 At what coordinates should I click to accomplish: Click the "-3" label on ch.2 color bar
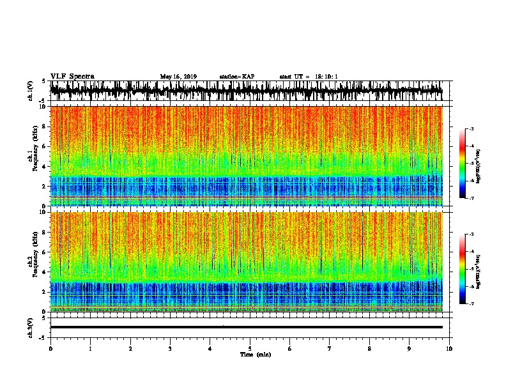[471, 234]
